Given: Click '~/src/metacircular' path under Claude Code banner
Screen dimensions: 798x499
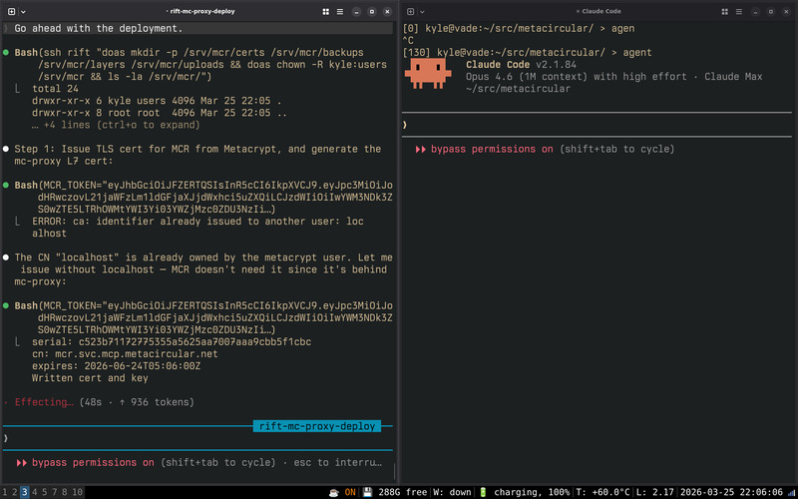Looking at the screenshot, I should coord(518,89).
